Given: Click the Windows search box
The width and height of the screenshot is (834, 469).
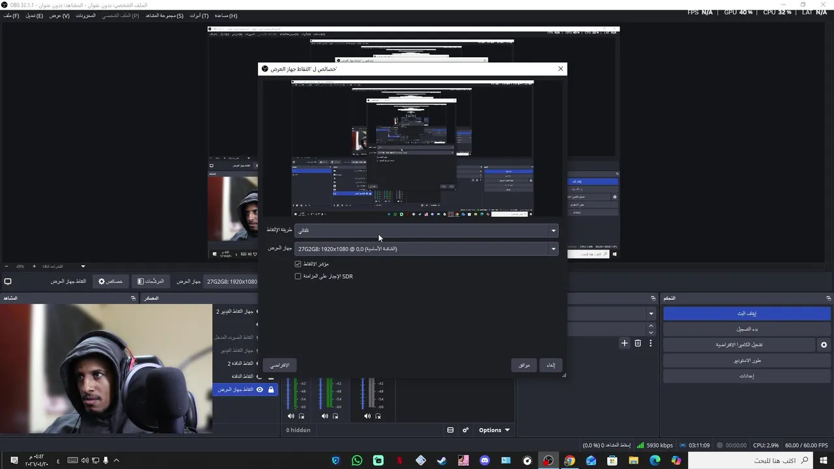Looking at the screenshot, I should pos(749,461).
